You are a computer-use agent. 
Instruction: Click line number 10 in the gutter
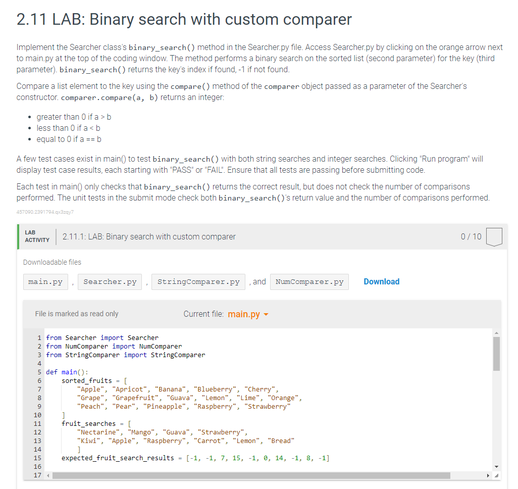[38, 415]
